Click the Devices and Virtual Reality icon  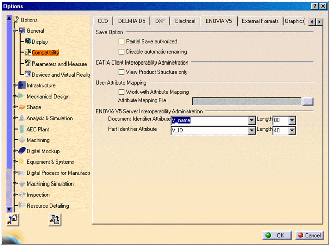28,74
